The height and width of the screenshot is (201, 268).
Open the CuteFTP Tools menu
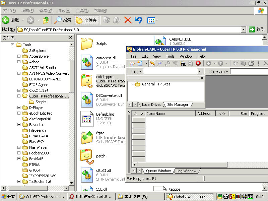click(170, 56)
